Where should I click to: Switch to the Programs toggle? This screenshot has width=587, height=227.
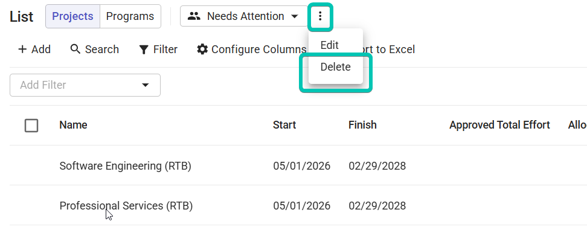point(130,16)
